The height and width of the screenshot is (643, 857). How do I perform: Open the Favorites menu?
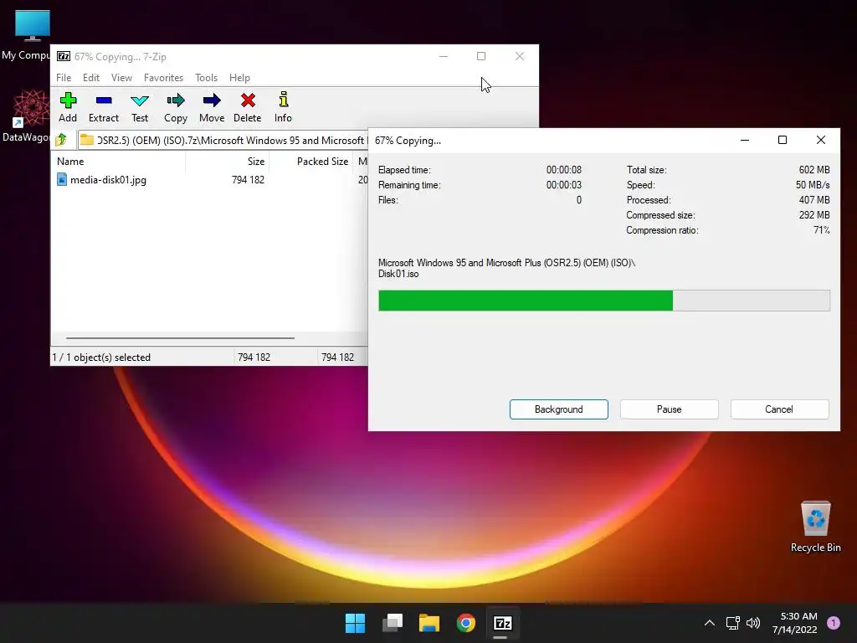163,78
